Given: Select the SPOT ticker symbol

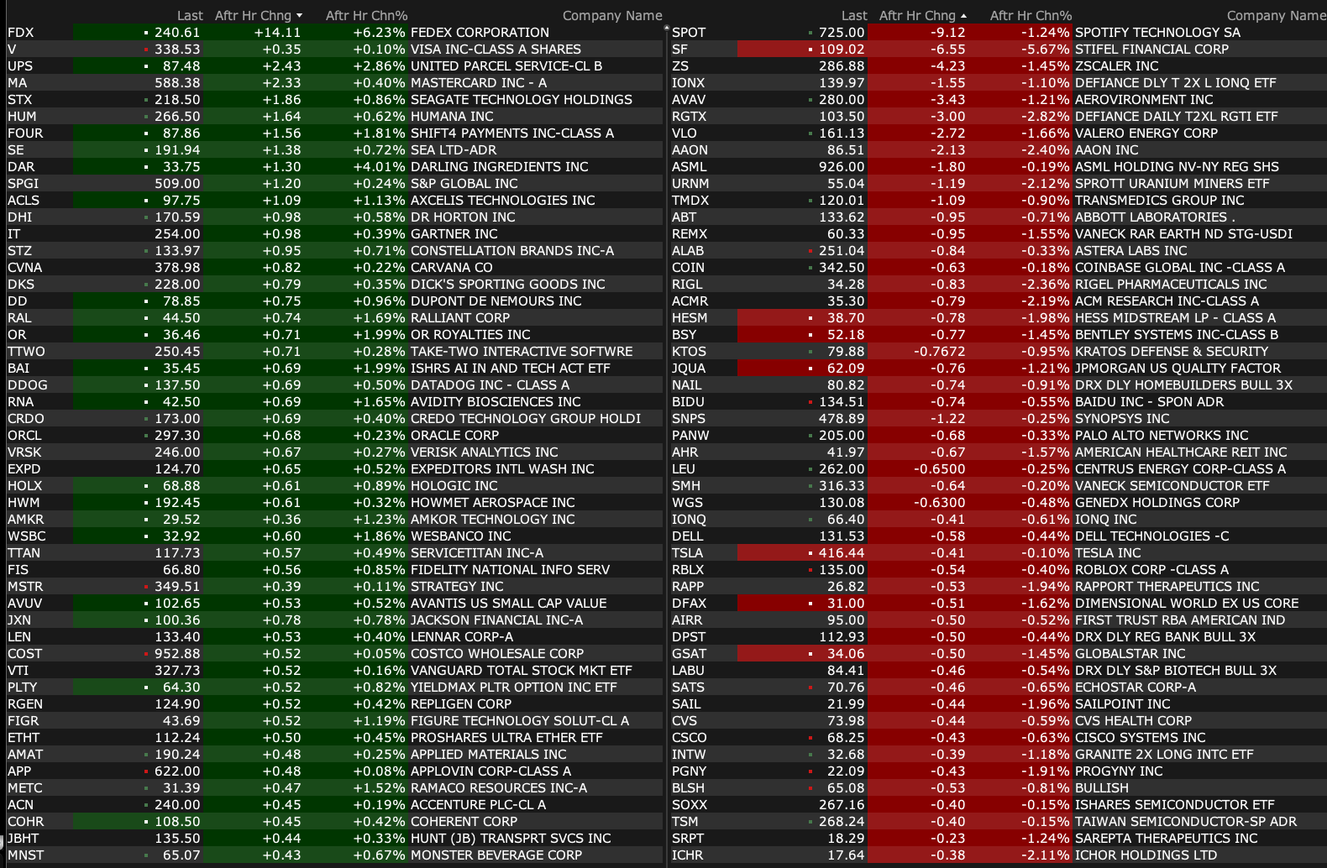Looking at the screenshot, I should (689, 33).
